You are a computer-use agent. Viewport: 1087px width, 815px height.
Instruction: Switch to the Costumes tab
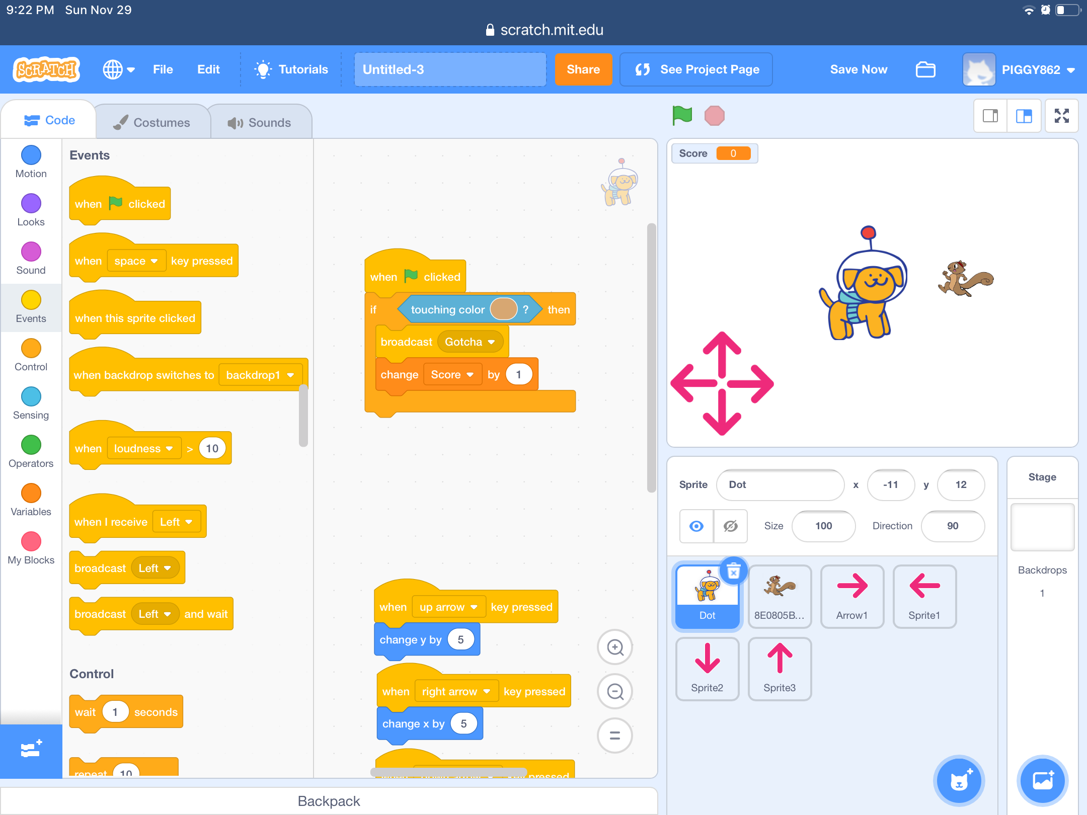[152, 122]
